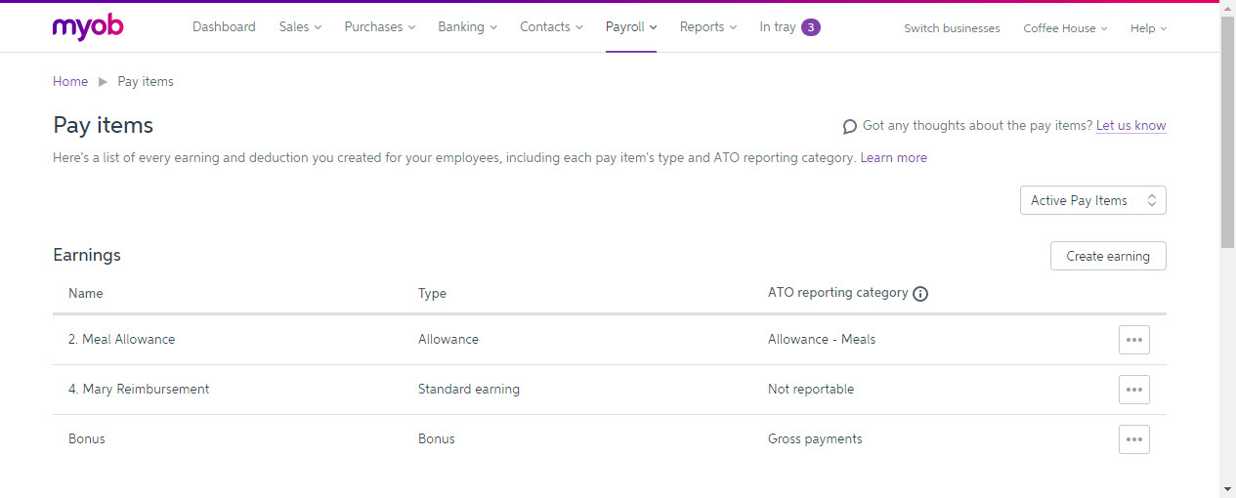The width and height of the screenshot is (1236, 498).
Task: Open options menu for Bonus row
Action: point(1133,439)
